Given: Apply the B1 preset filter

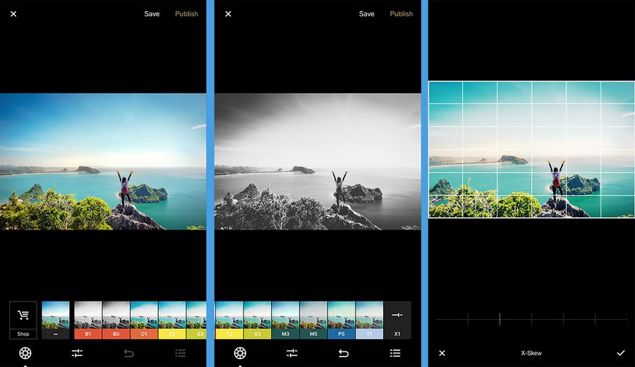Looking at the screenshot, I should click(x=88, y=320).
